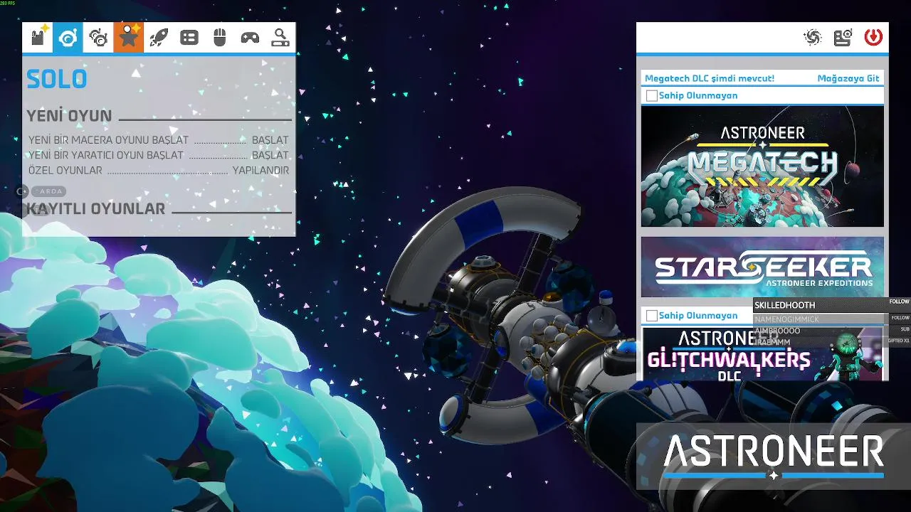The image size is (911, 512).
Task: Open the options list tab
Action: [x=189, y=38]
